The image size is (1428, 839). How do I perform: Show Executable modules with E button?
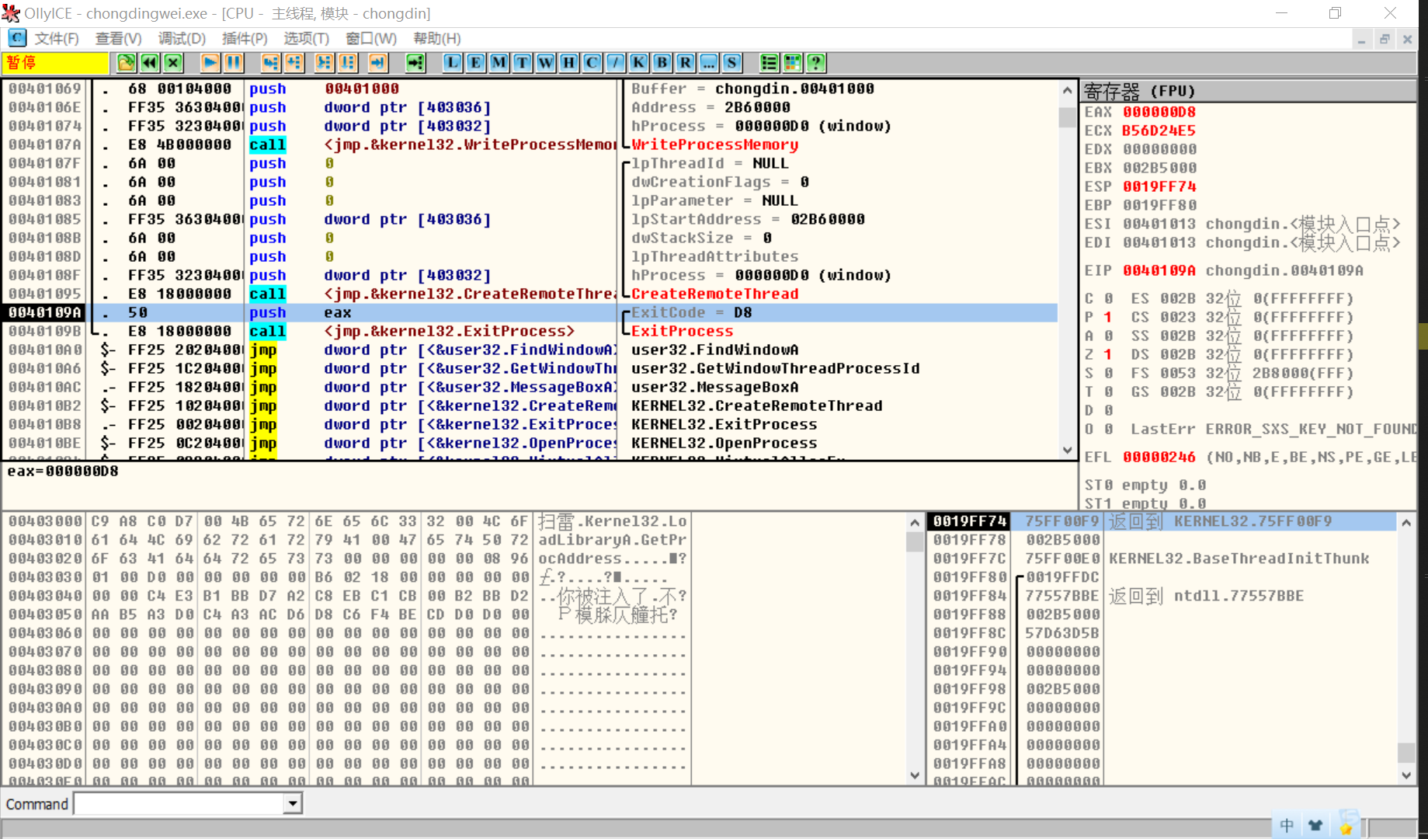(476, 63)
